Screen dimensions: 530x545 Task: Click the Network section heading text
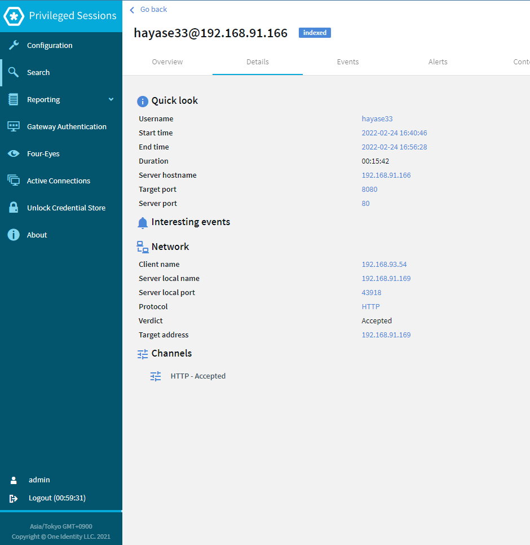pos(170,247)
